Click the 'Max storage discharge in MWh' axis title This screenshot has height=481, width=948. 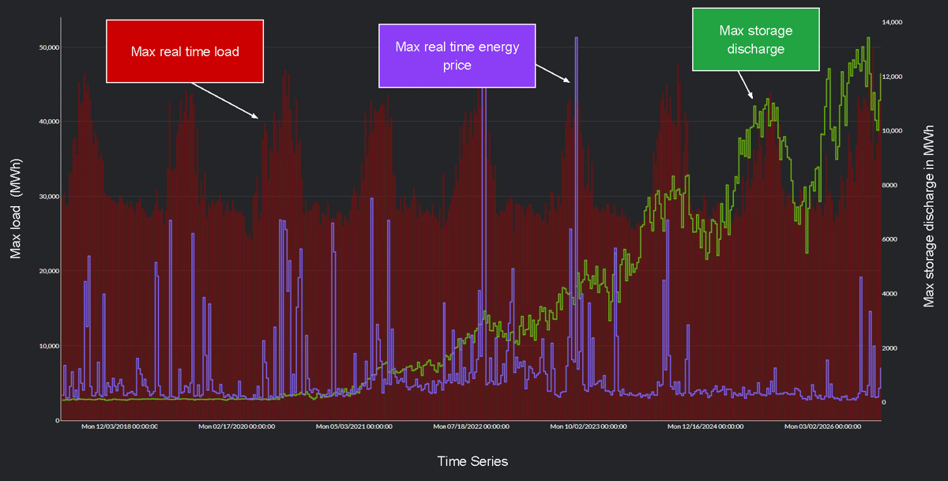tap(929, 215)
